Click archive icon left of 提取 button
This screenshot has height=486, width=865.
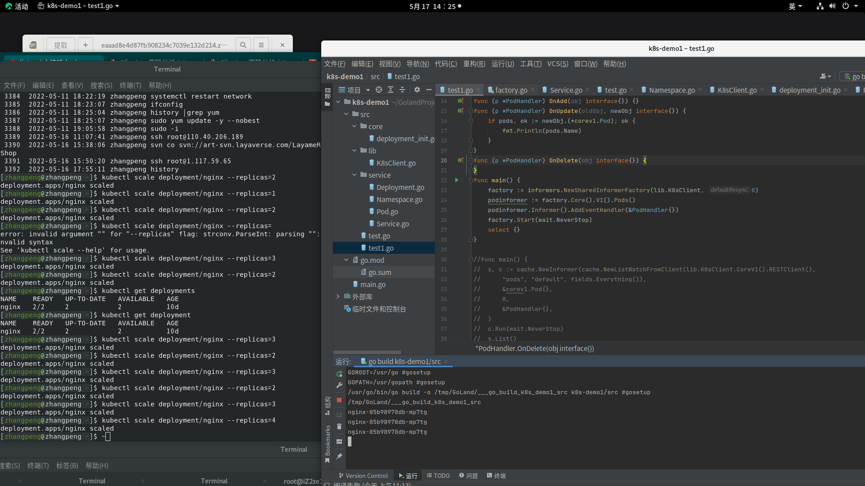click(x=33, y=45)
